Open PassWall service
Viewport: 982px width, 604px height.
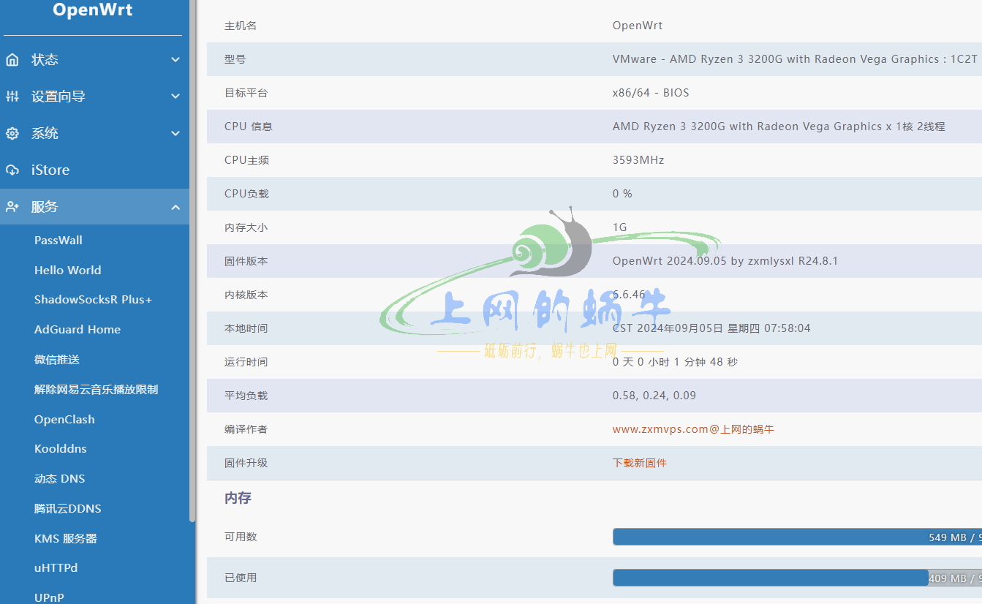(x=58, y=241)
